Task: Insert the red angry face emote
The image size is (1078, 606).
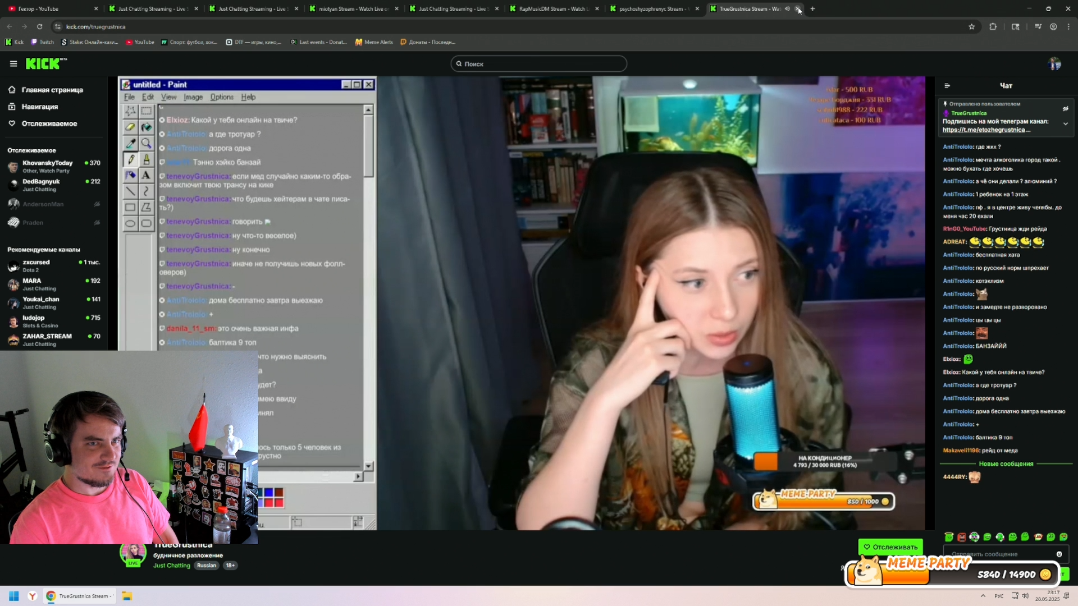Action: [x=961, y=537]
